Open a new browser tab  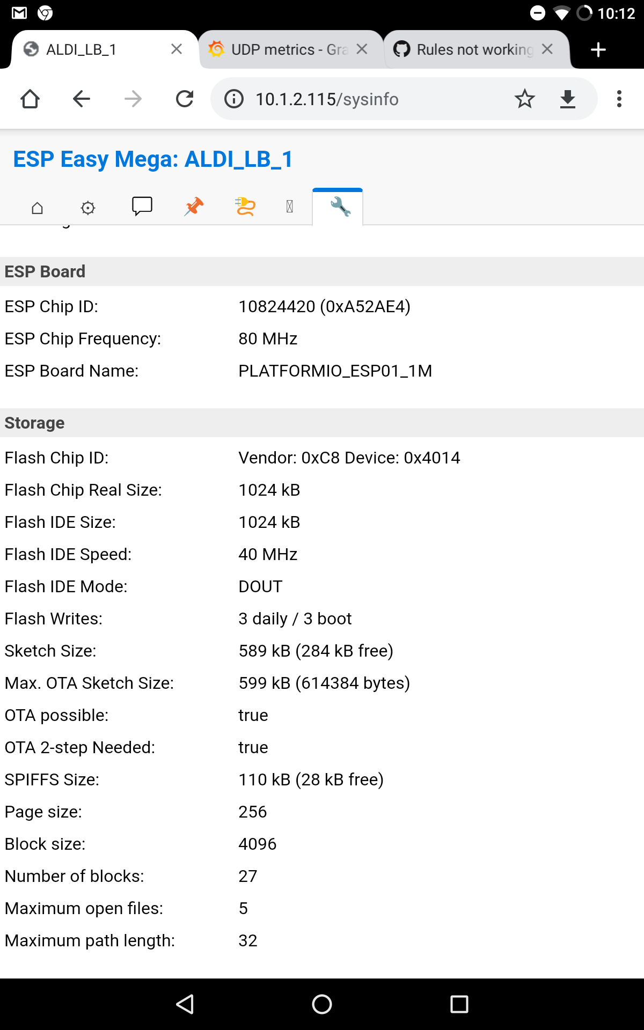(598, 50)
